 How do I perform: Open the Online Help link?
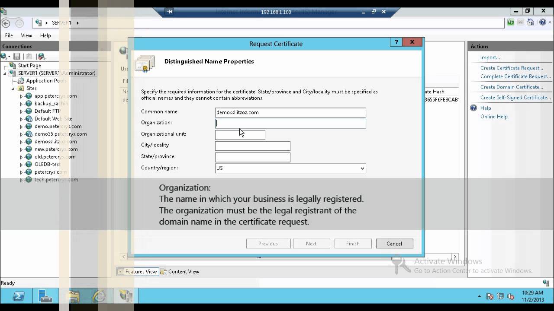coord(494,117)
